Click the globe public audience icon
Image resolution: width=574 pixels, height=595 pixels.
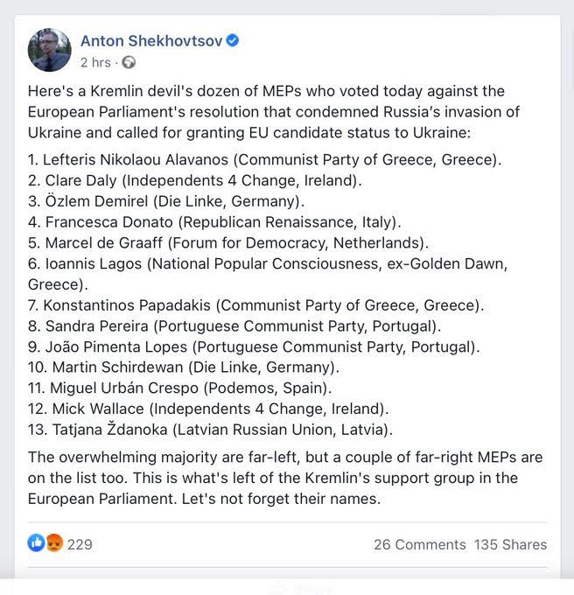pyautogui.click(x=129, y=62)
